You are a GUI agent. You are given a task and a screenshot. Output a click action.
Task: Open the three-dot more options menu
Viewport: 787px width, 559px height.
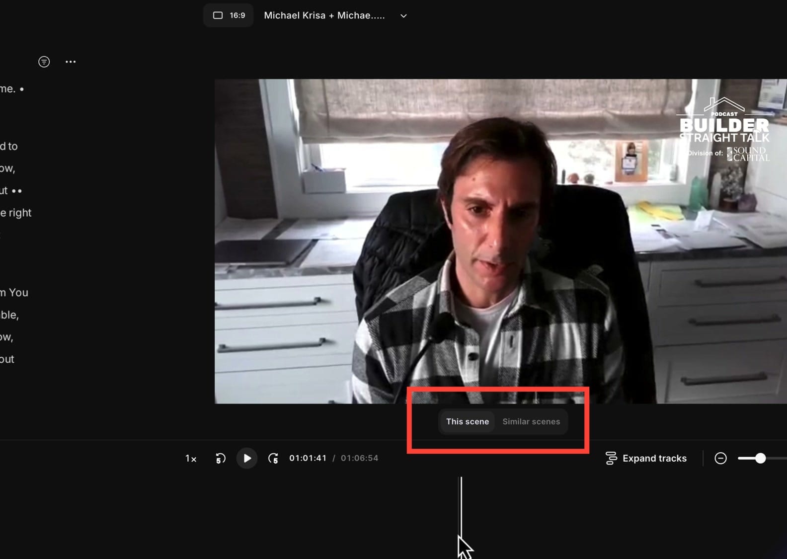[71, 62]
